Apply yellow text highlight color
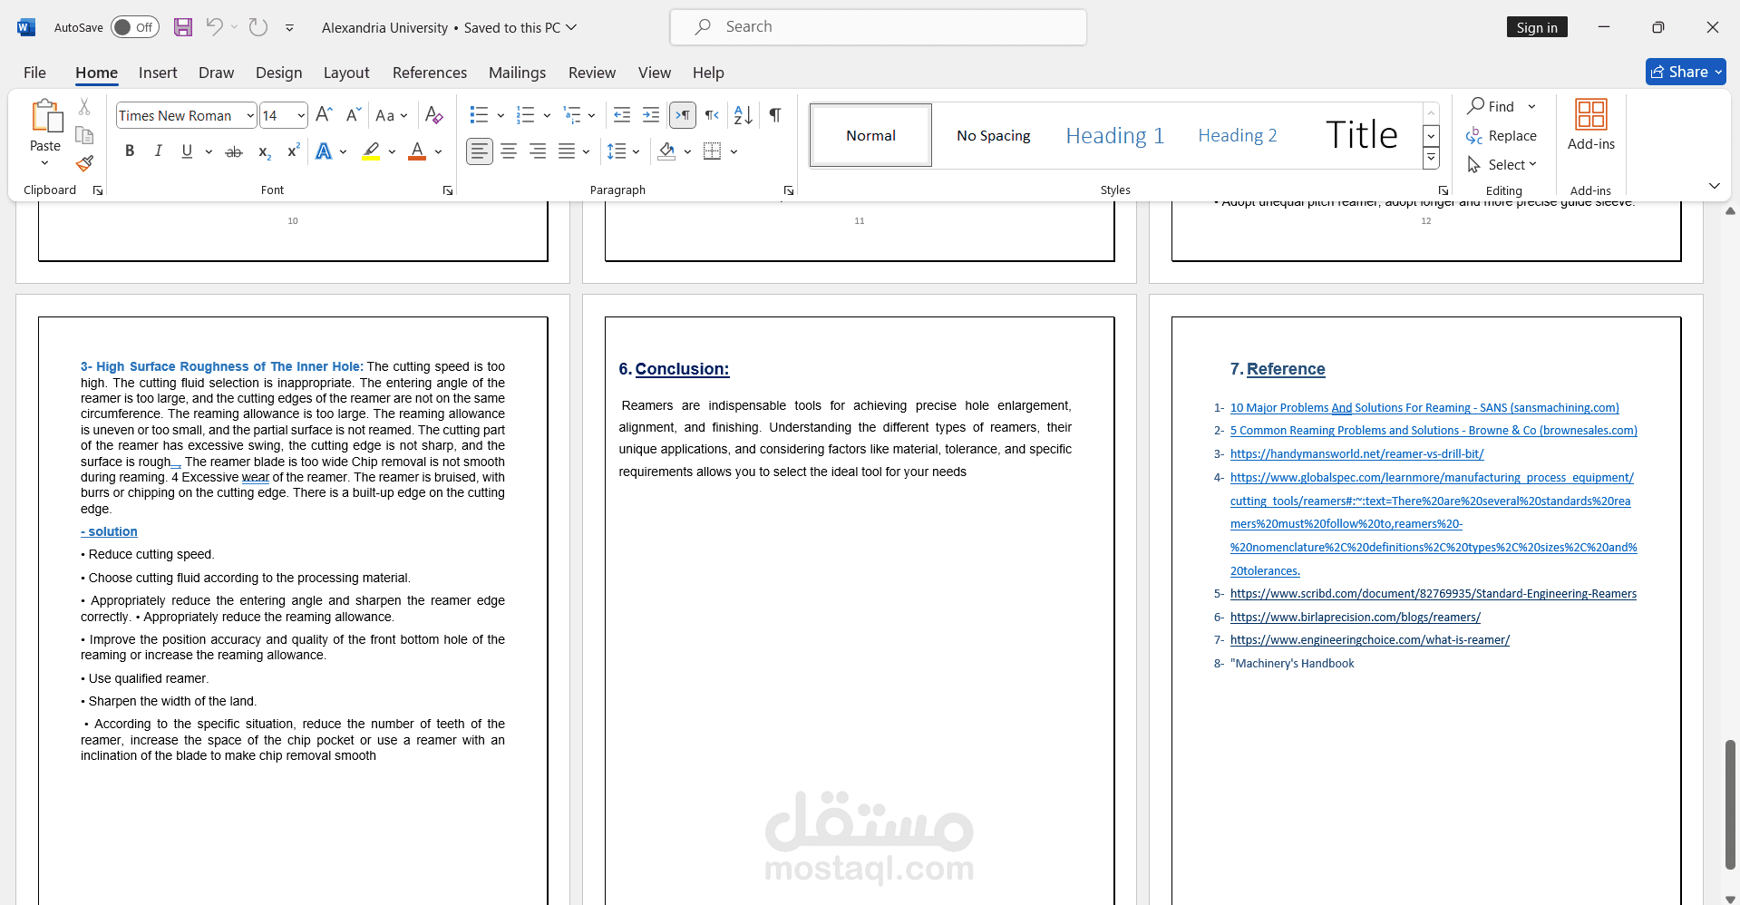The height and width of the screenshot is (905, 1740). pyautogui.click(x=371, y=151)
